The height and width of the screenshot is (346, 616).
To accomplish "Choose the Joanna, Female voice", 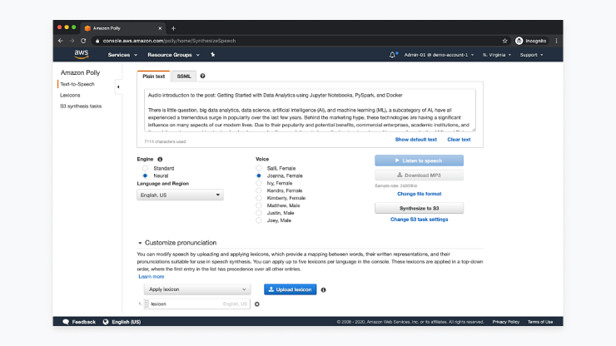I will pos(259,175).
